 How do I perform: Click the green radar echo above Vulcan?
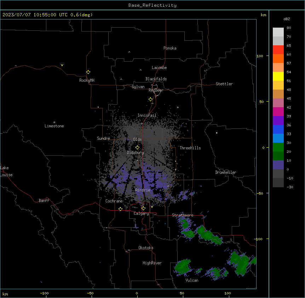pyautogui.click(x=183, y=267)
